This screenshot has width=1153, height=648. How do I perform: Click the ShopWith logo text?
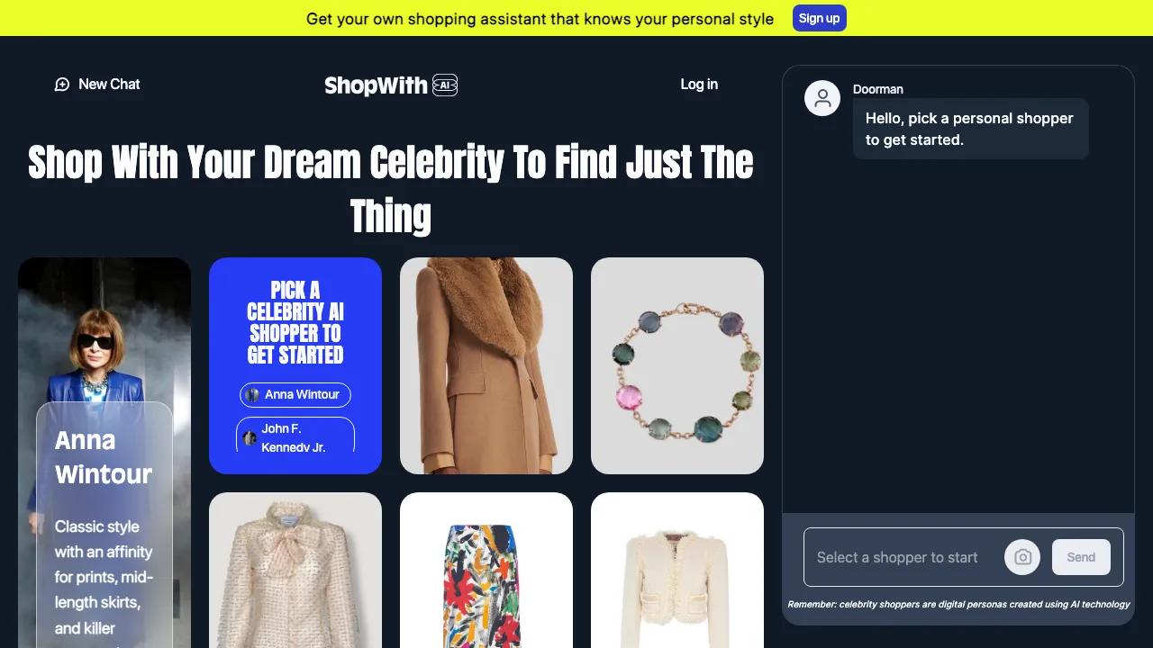[x=376, y=85]
